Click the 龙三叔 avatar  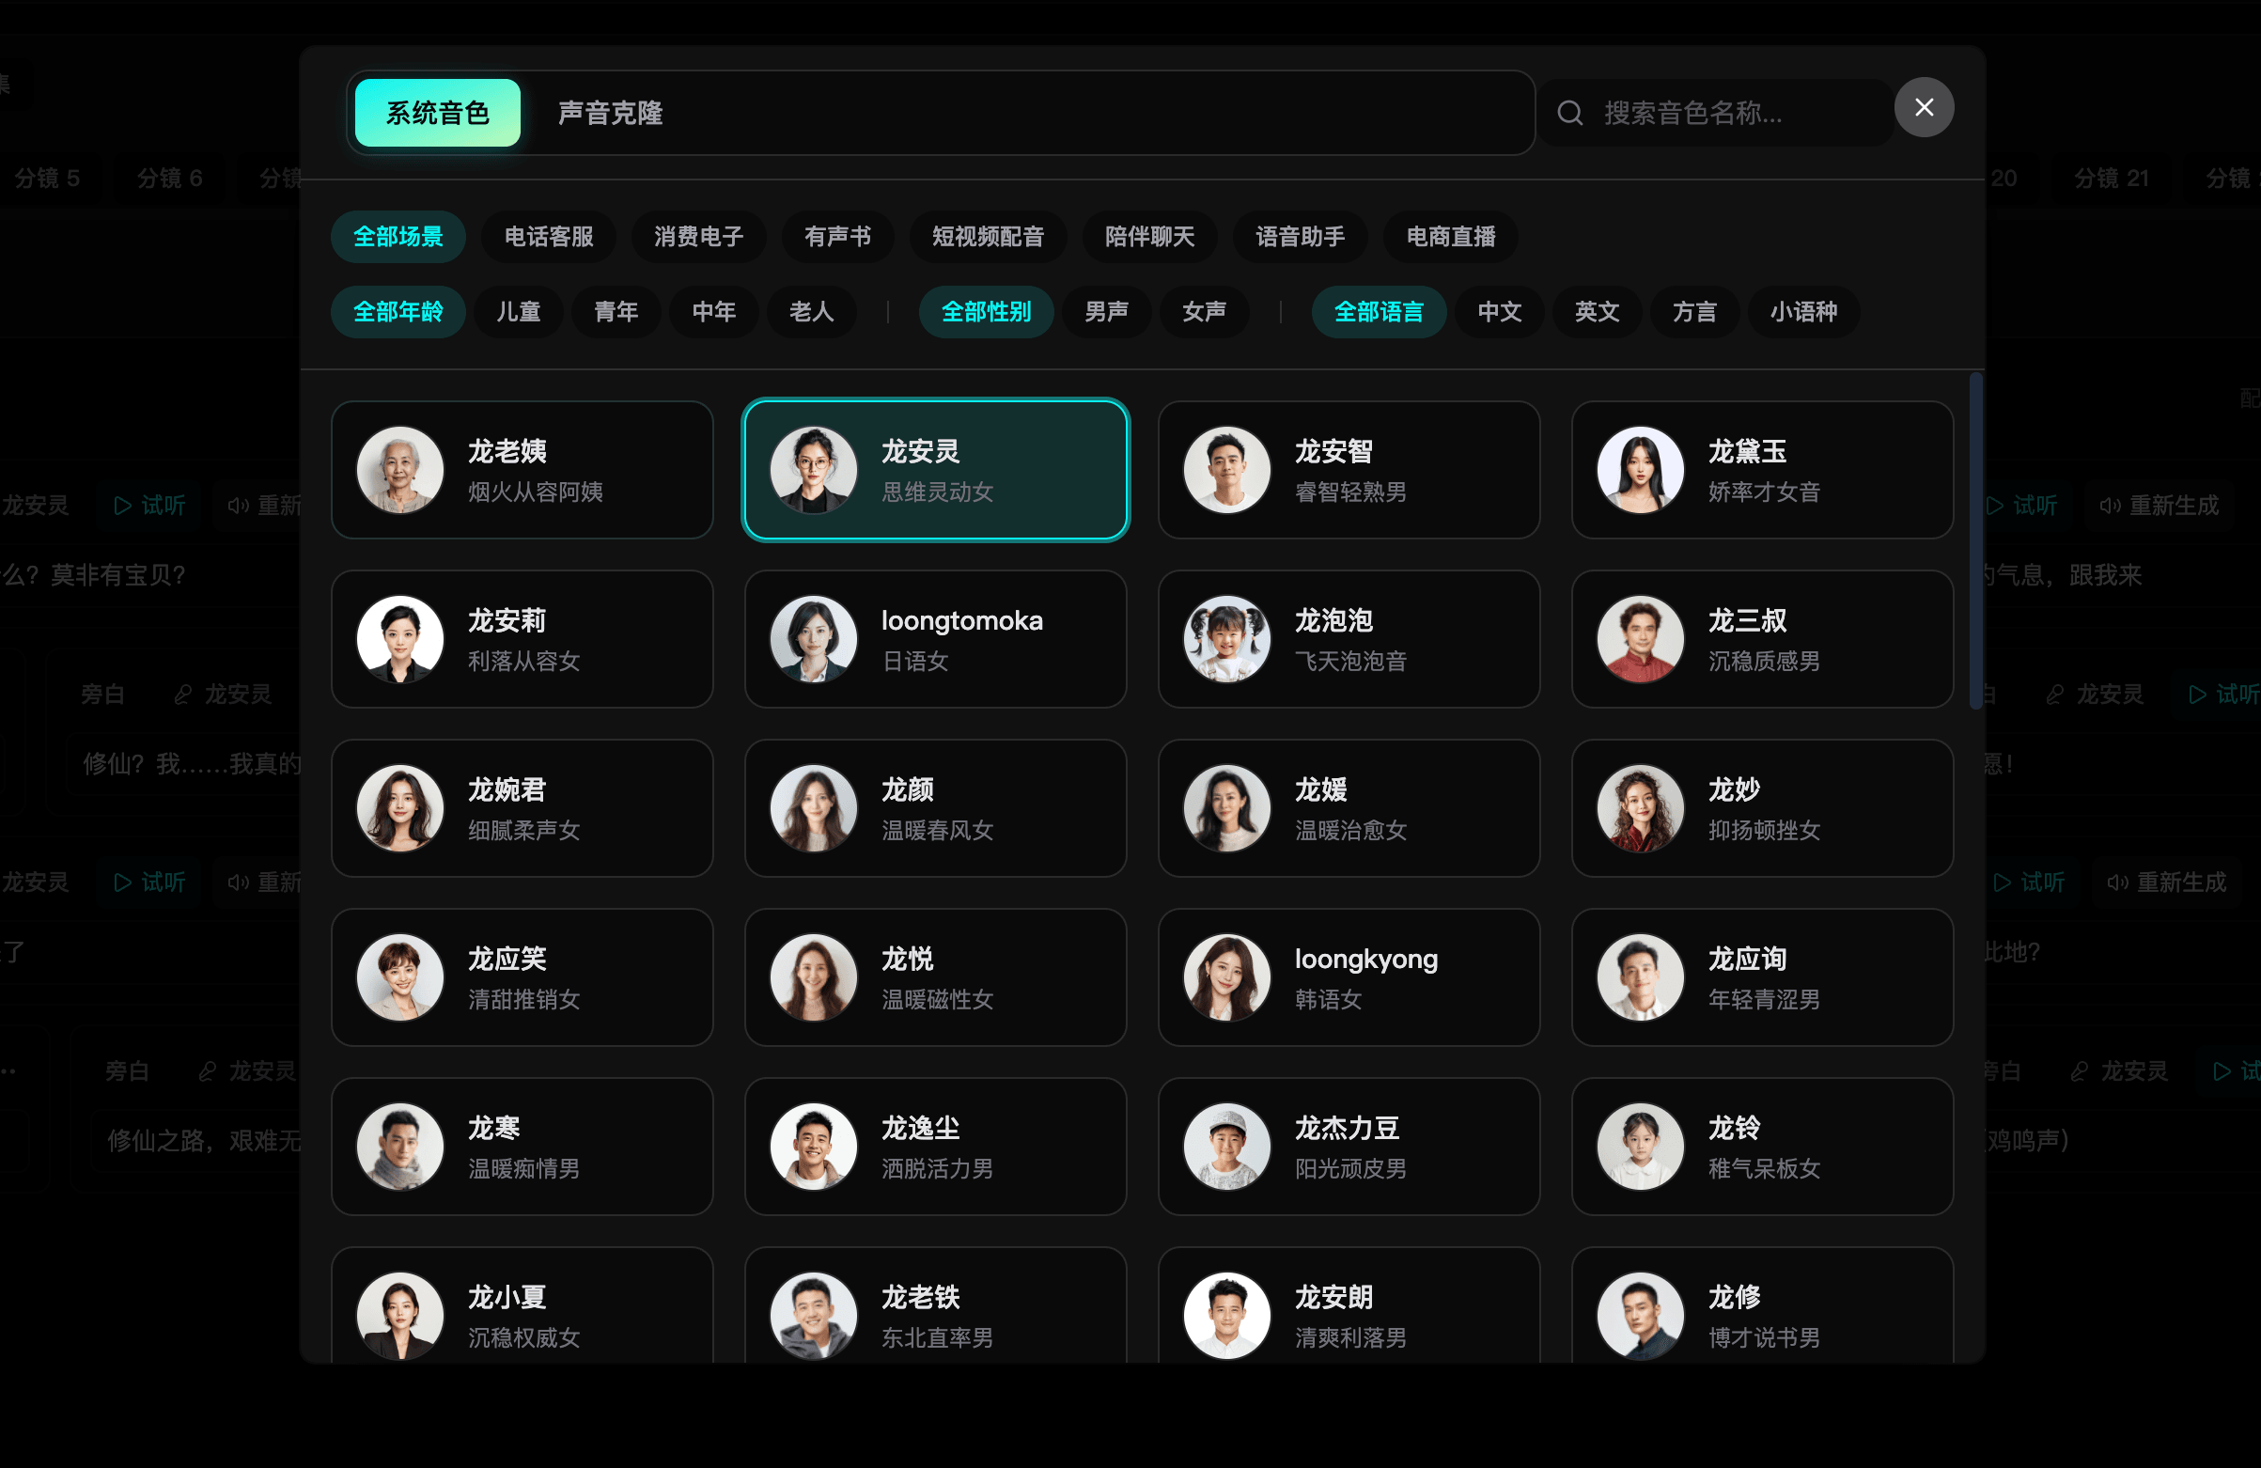tap(1641, 639)
